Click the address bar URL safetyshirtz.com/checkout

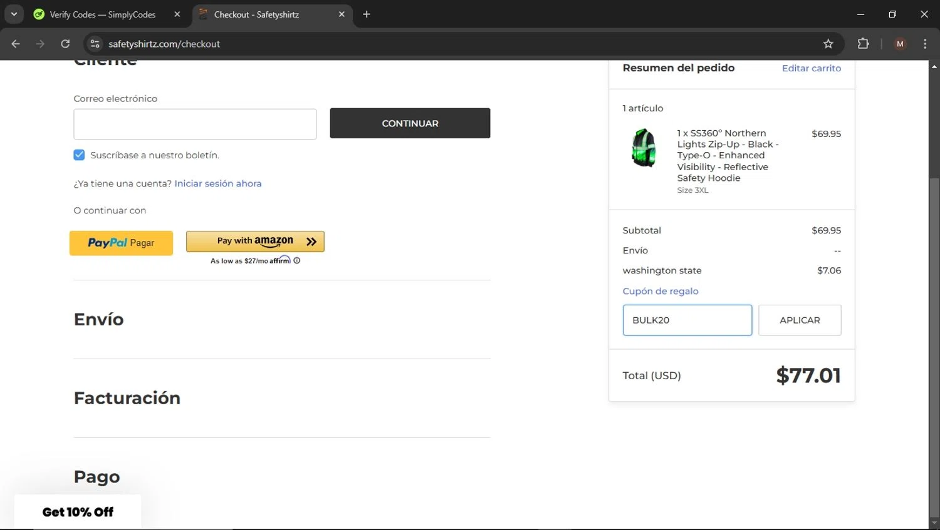(x=164, y=44)
